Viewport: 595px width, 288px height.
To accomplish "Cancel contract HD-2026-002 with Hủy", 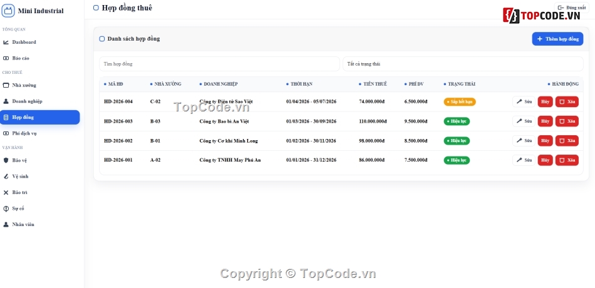I will 546,141.
